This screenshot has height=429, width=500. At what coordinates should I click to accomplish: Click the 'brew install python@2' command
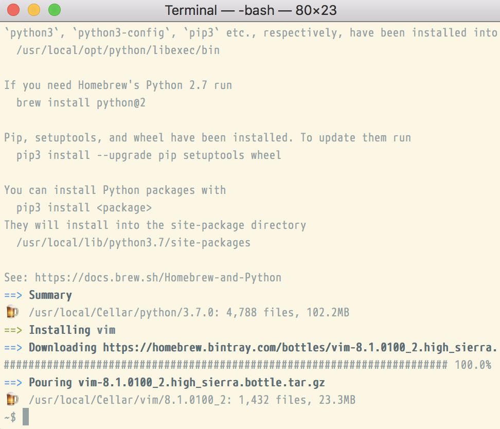tap(81, 103)
